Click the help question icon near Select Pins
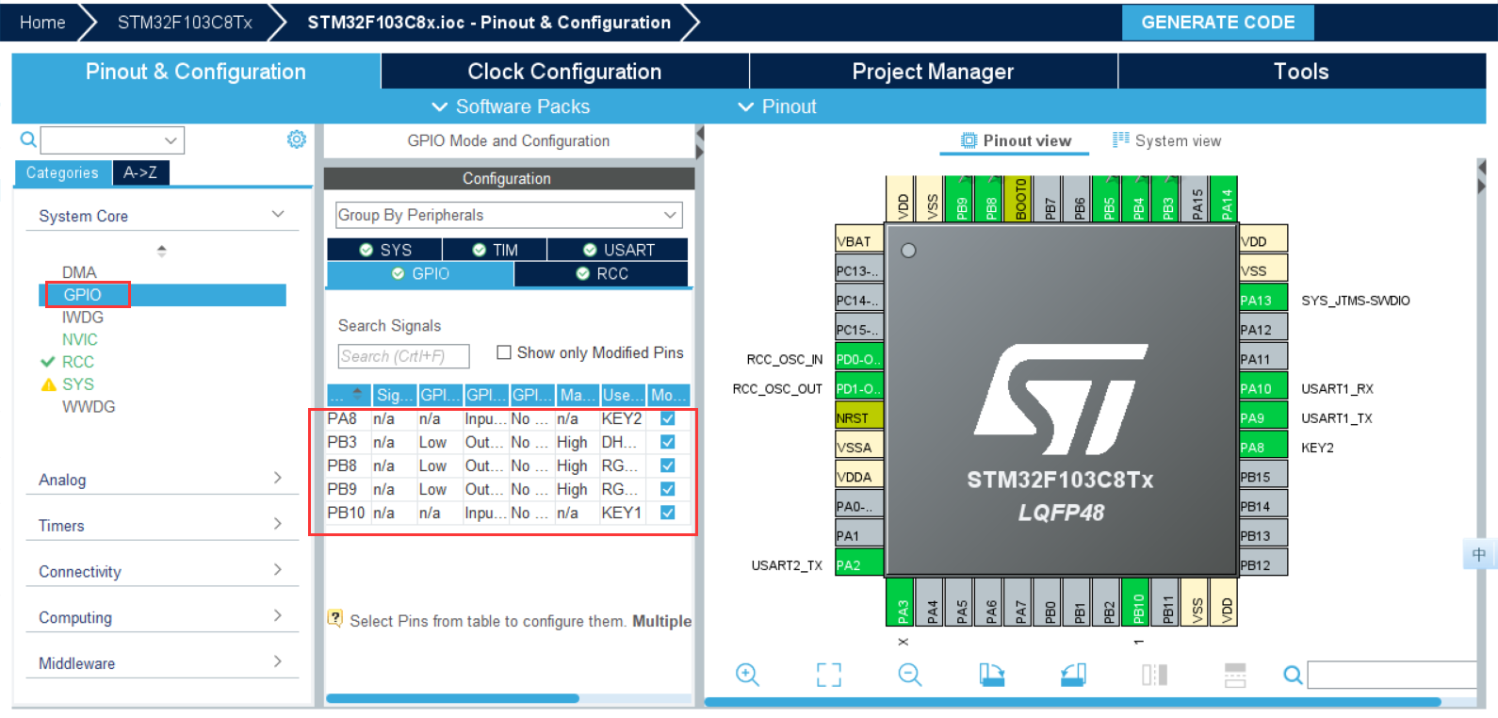The width and height of the screenshot is (1498, 718). point(334,618)
